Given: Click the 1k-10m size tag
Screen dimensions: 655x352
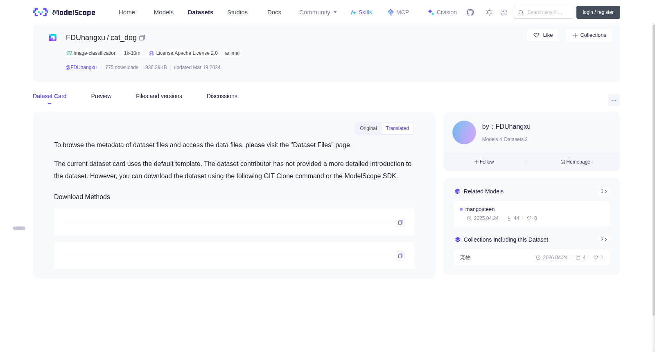Looking at the screenshot, I should (132, 53).
